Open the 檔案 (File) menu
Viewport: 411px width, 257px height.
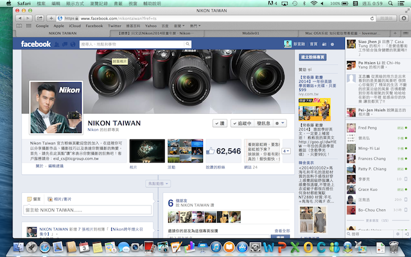41,3
